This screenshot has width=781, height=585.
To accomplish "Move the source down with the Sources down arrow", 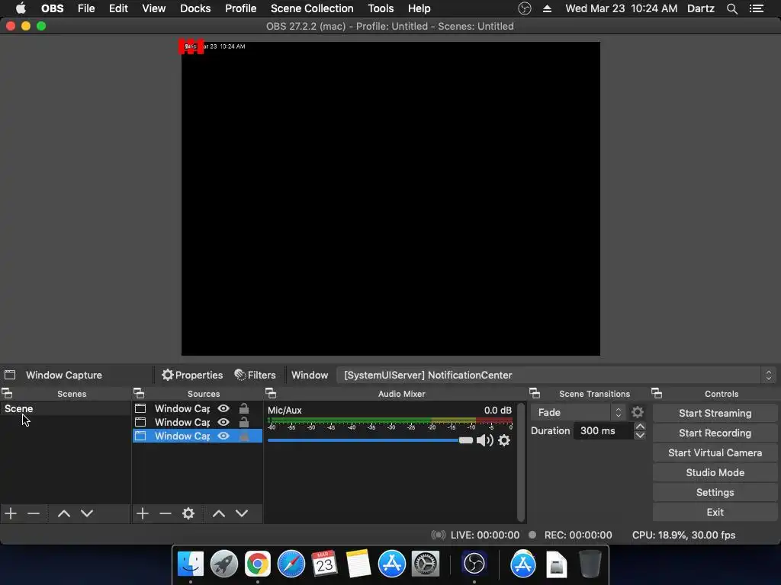I will [242, 513].
